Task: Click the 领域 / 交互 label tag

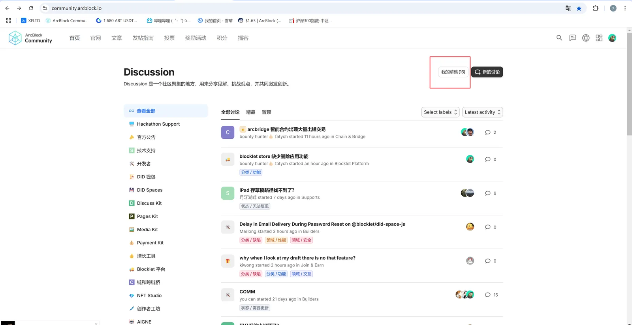Action: coord(301,274)
